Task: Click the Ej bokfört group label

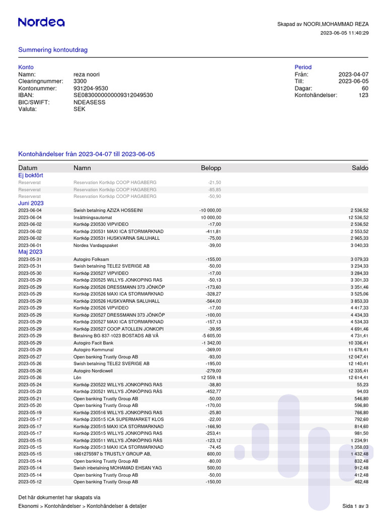Action: point(31,175)
